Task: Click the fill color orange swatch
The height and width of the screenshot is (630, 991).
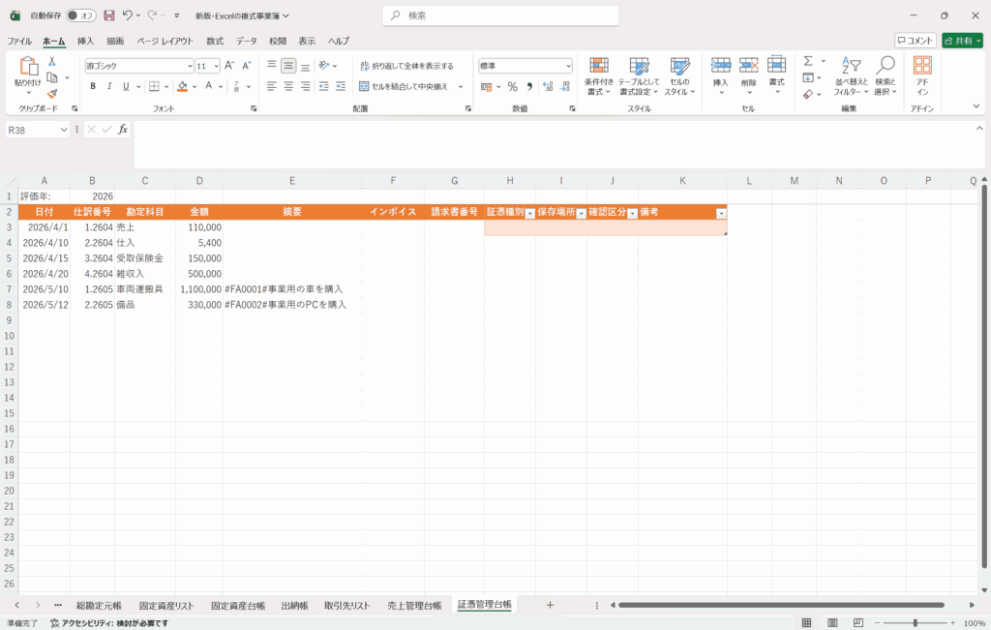Action: pos(182,86)
